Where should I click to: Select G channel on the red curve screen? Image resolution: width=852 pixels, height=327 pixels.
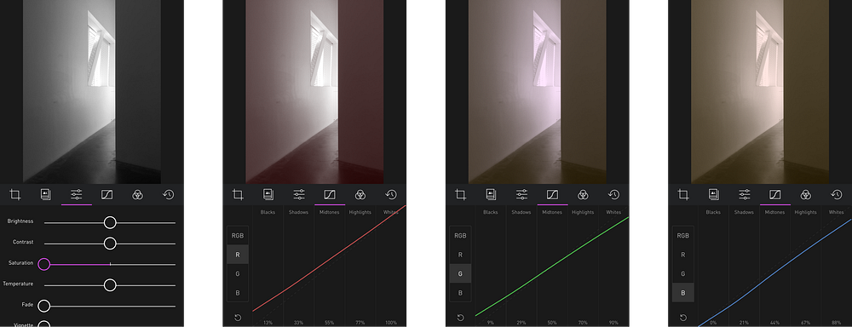[x=238, y=273]
